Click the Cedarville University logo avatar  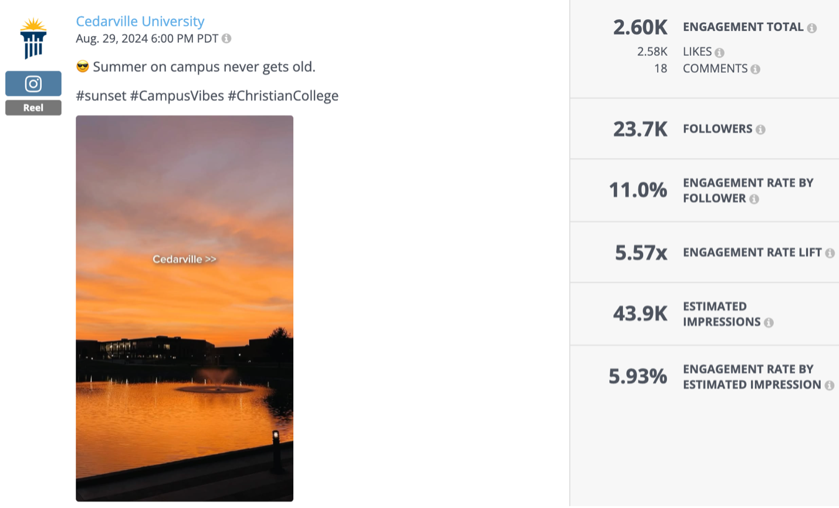coord(33,39)
